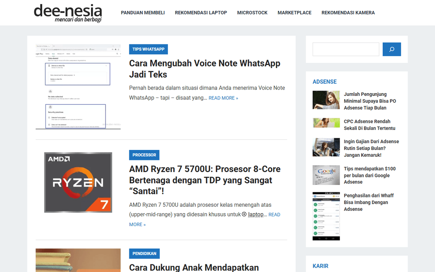Open the Panduan Membeli menu
This screenshot has width=435, height=272.
[x=143, y=13]
